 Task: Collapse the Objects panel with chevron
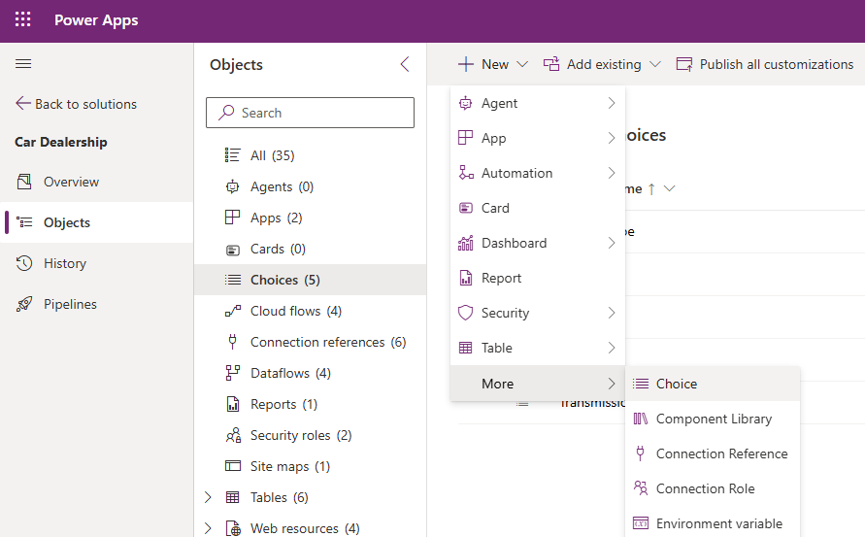point(405,65)
